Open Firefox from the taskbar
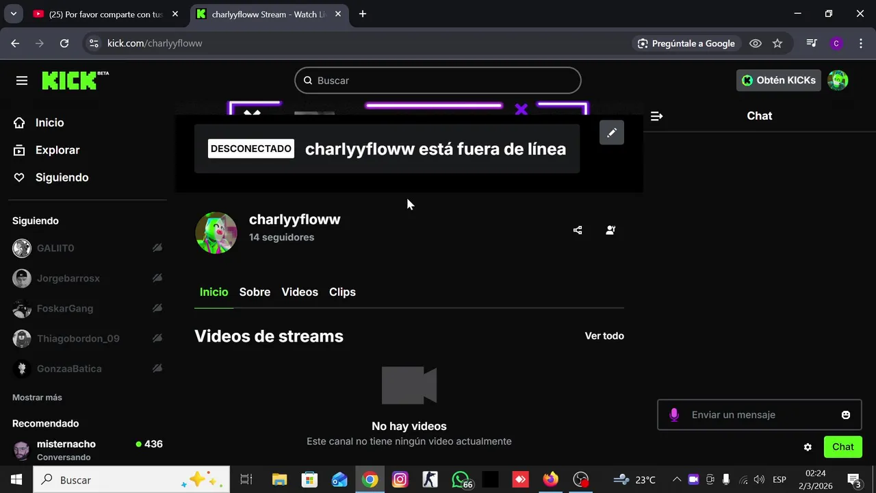The height and width of the screenshot is (493, 876). pos(550,479)
